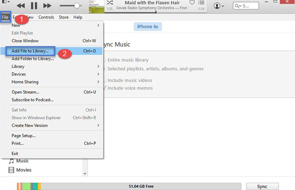Open the mini player menu icon

coord(5,2)
